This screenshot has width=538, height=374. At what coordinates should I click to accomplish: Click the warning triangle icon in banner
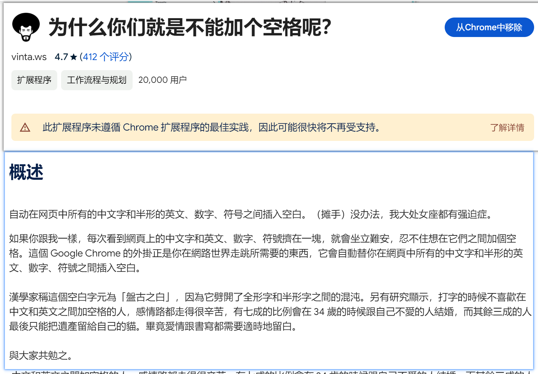coord(25,128)
